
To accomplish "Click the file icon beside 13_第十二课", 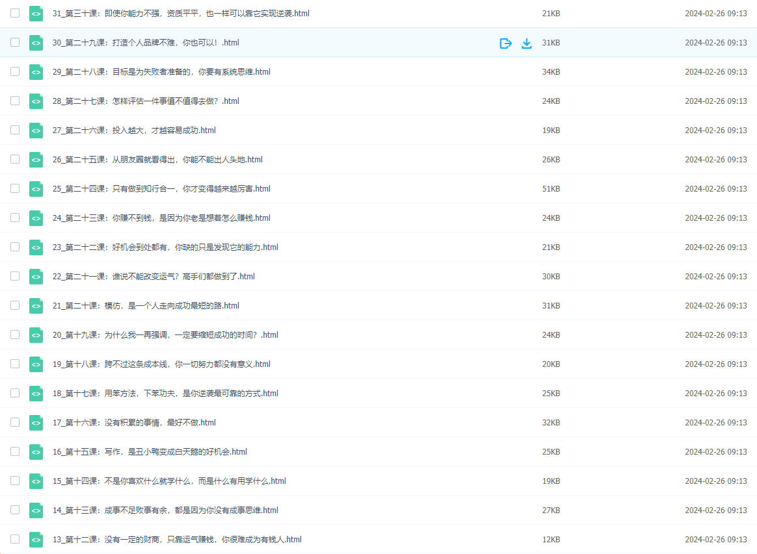I will tap(36, 540).
